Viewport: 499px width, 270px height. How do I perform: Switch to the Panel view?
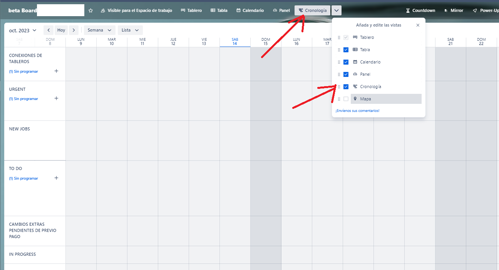(281, 10)
